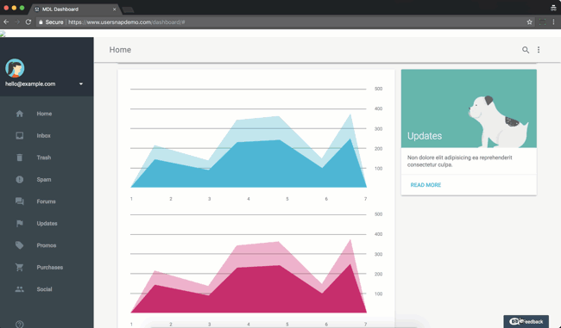
Task: Click the Forums chat bubbles icon
Action: point(20,201)
